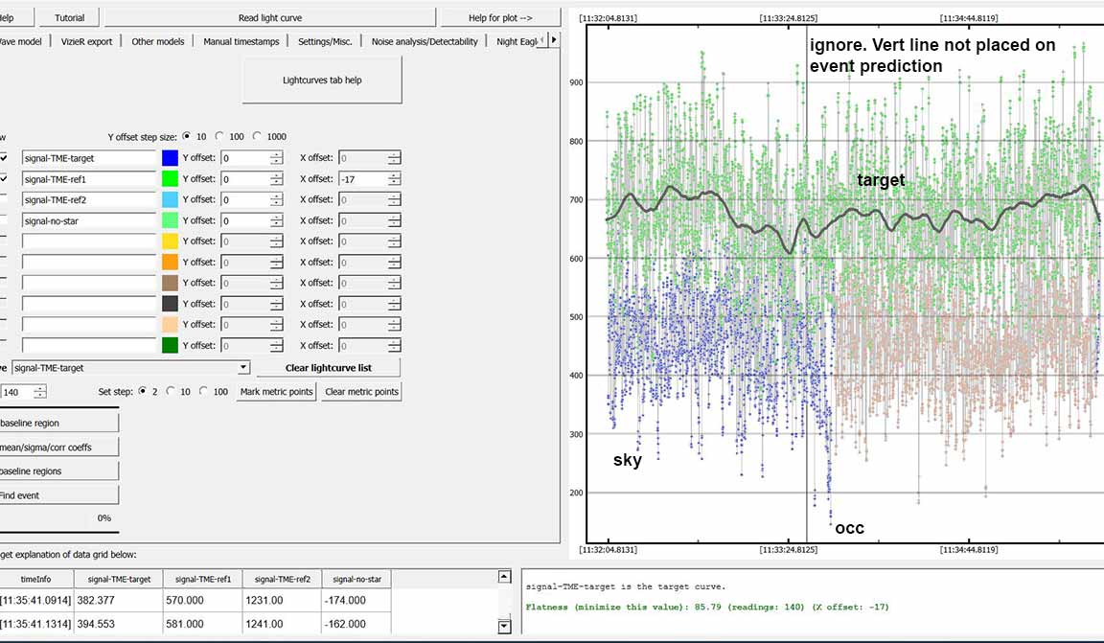Click Clear metric points
The height and width of the screenshot is (643, 1104).
point(362,392)
